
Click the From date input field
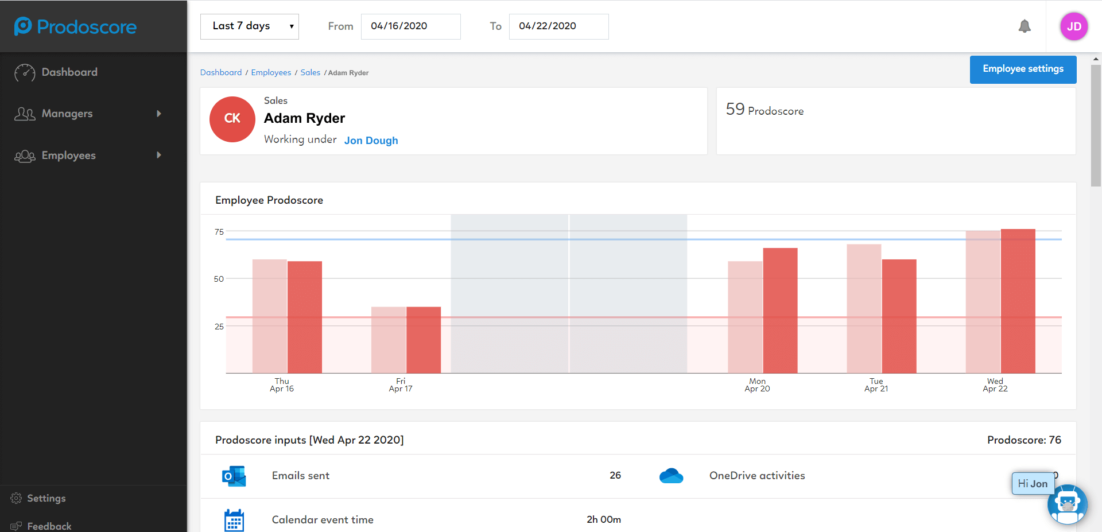point(410,26)
